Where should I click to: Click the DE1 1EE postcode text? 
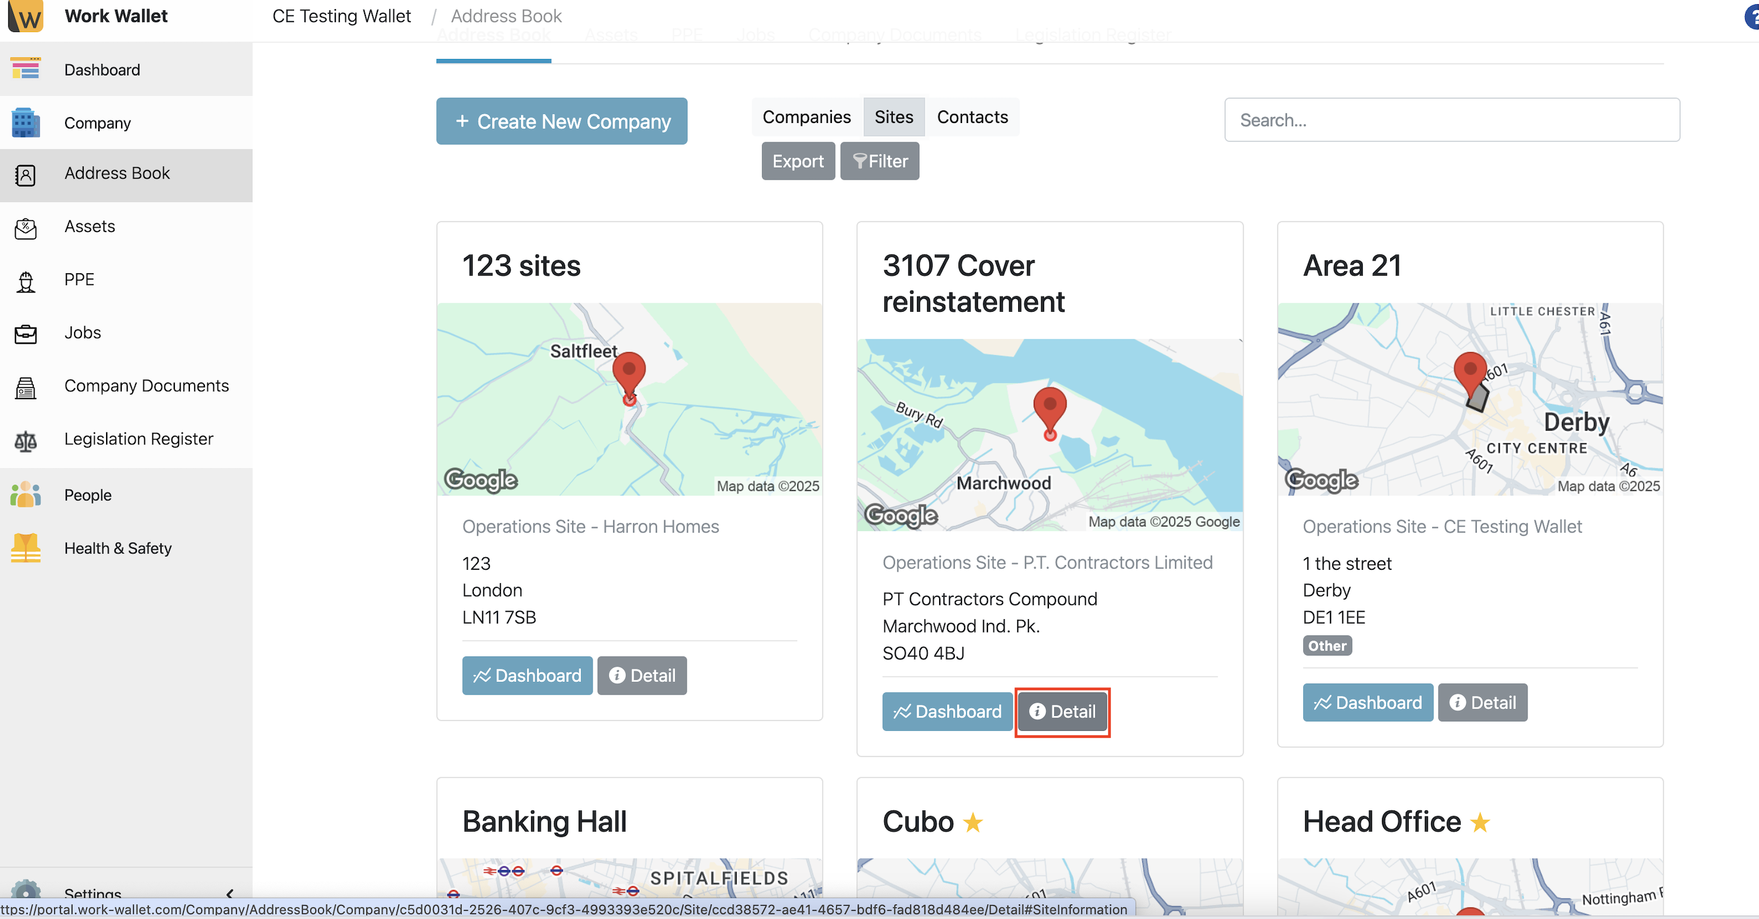(x=1333, y=617)
